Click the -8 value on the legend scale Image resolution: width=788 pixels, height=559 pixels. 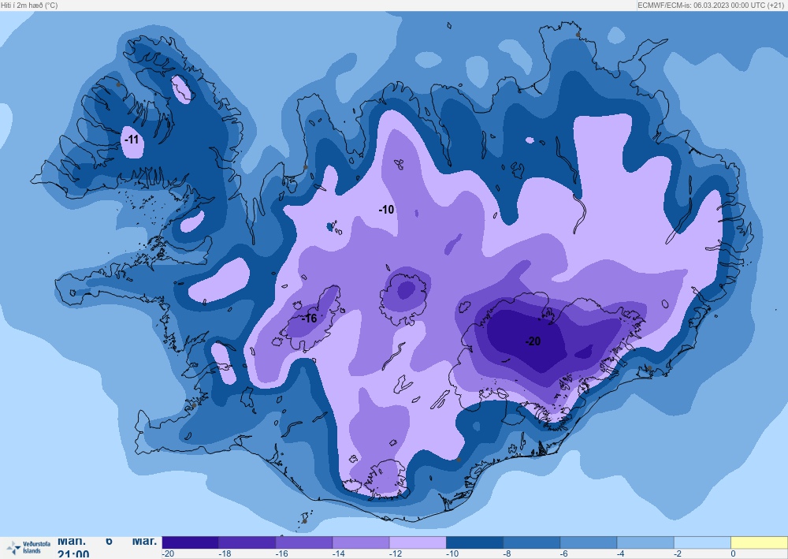pos(507,554)
